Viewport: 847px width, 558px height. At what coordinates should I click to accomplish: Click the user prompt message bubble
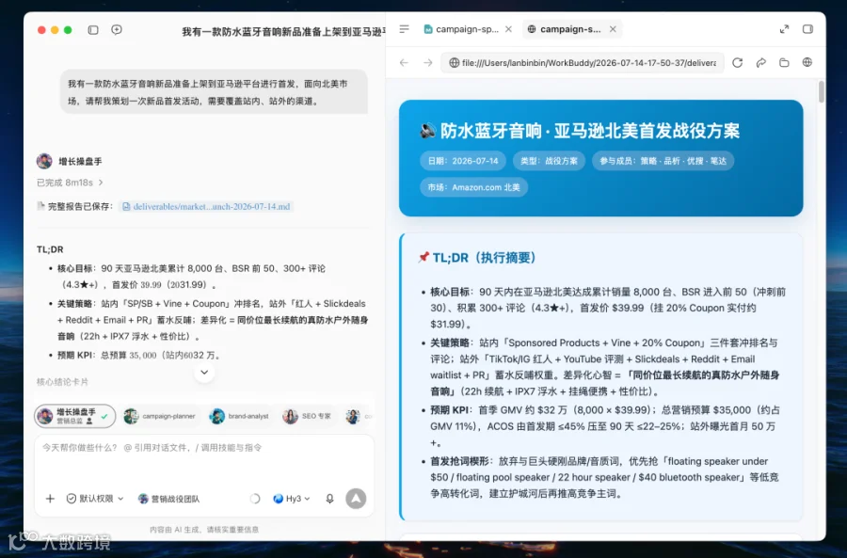pyautogui.click(x=214, y=92)
